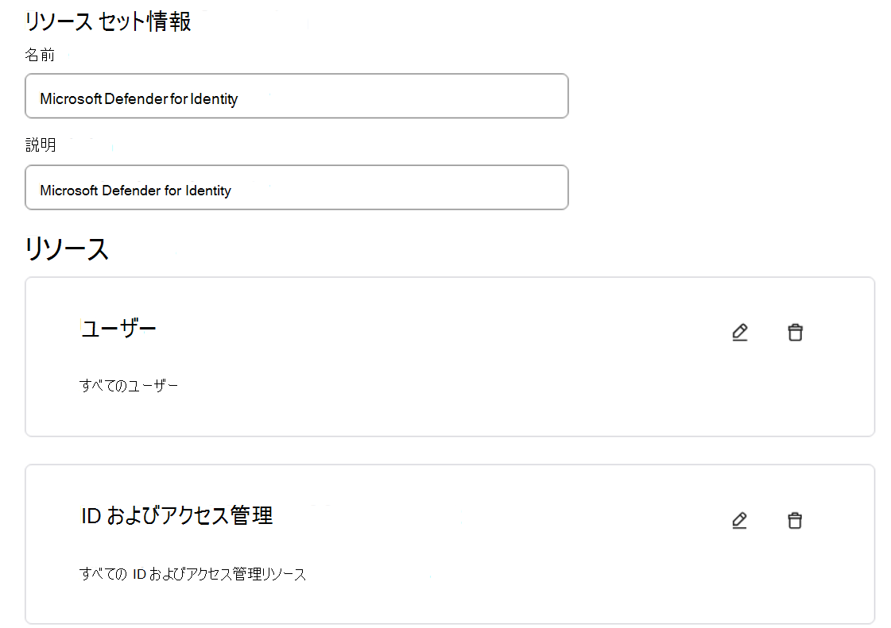The image size is (891, 628).
Task: Click the すべてのユーザー label
Action: [130, 384]
